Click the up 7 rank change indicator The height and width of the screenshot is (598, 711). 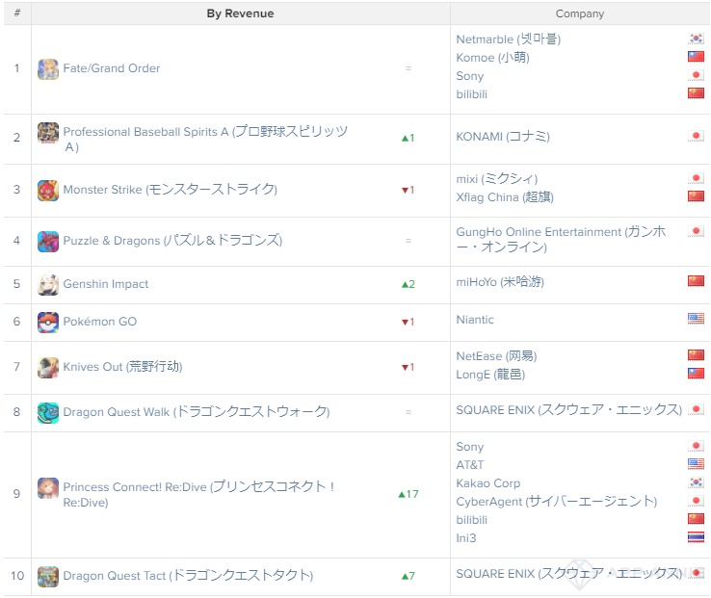click(x=408, y=576)
